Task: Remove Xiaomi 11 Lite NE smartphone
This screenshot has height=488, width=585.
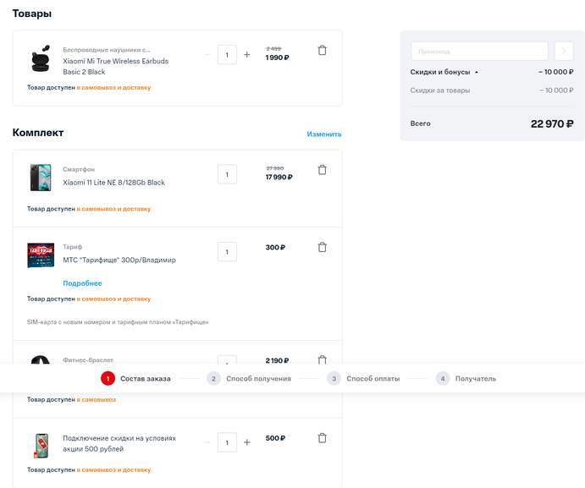Action: click(x=322, y=170)
